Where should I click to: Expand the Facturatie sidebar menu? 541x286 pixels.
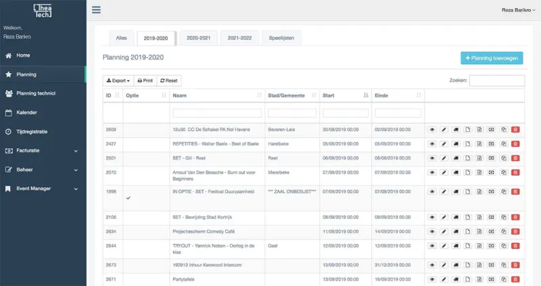click(x=43, y=151)
